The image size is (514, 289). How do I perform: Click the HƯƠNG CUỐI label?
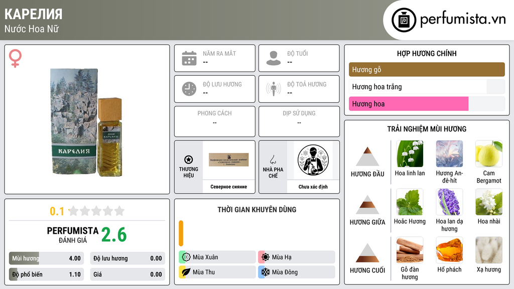(x=367, y=270)
